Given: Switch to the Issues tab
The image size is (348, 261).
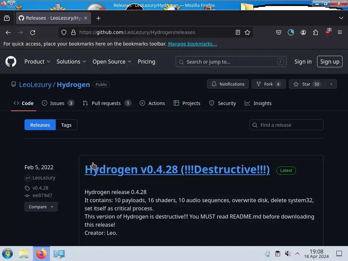Looking at the screenshot, I should click(x=58, y=103).
